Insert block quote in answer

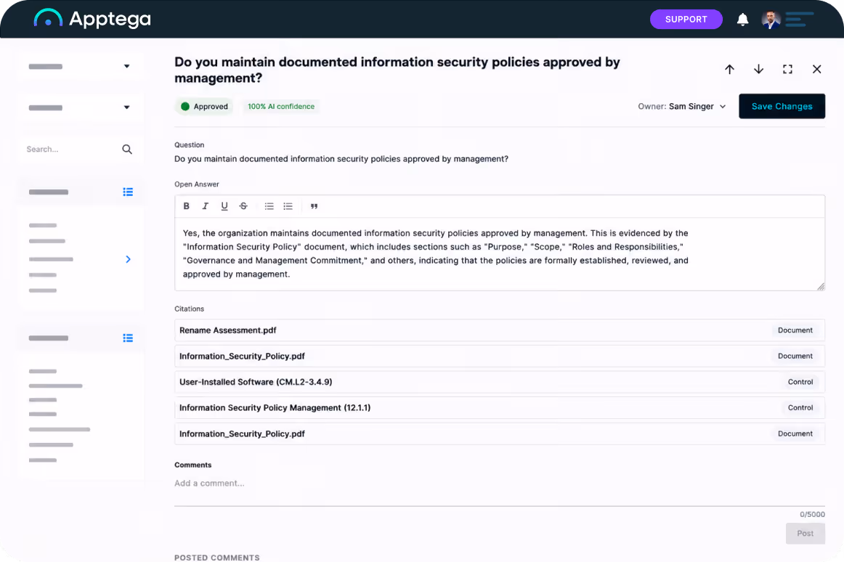315,206
